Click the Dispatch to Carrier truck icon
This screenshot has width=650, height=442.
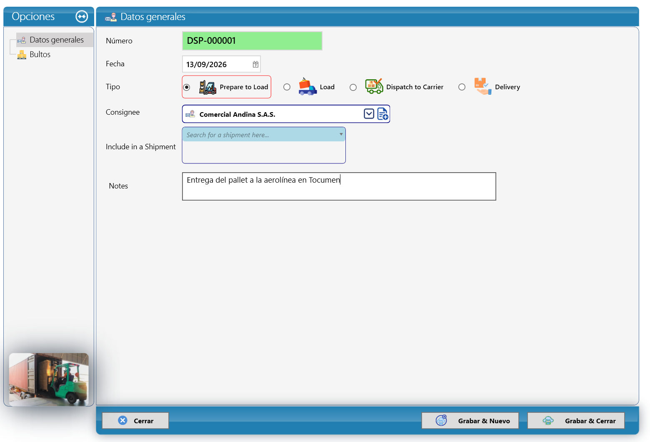[374, 86]
